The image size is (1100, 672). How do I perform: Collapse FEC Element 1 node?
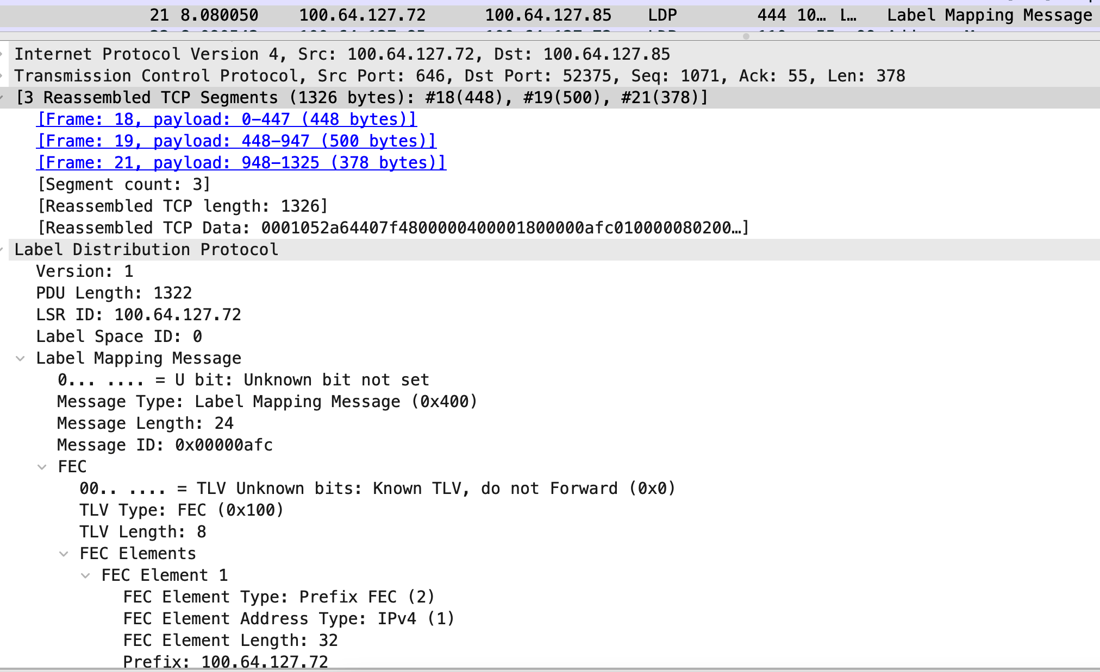(x=85, y=575)
